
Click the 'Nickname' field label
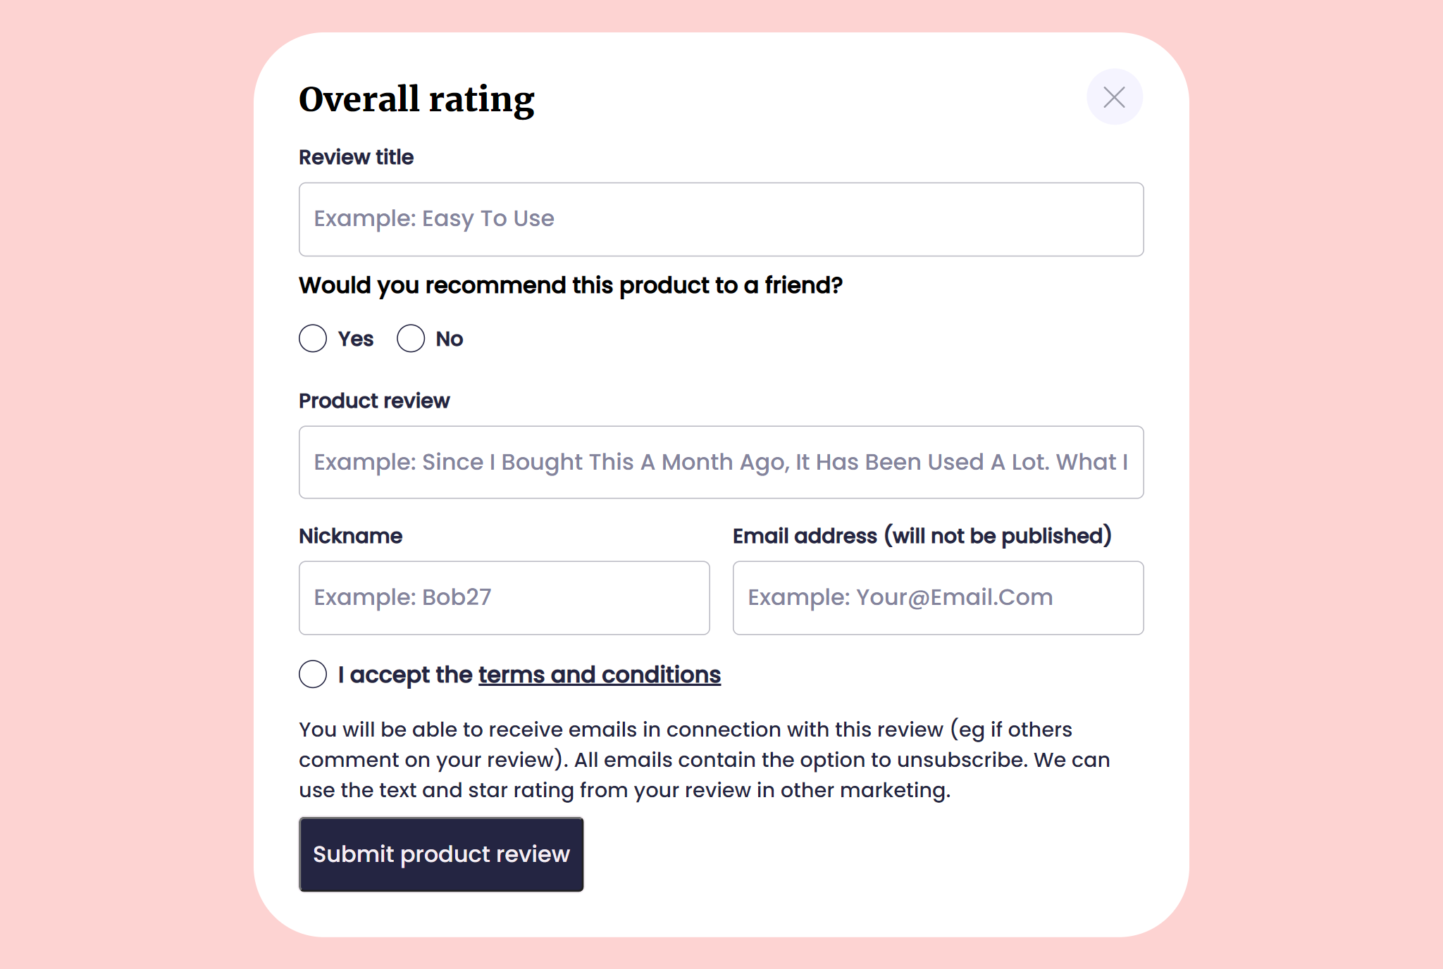[x=350, y=536]
